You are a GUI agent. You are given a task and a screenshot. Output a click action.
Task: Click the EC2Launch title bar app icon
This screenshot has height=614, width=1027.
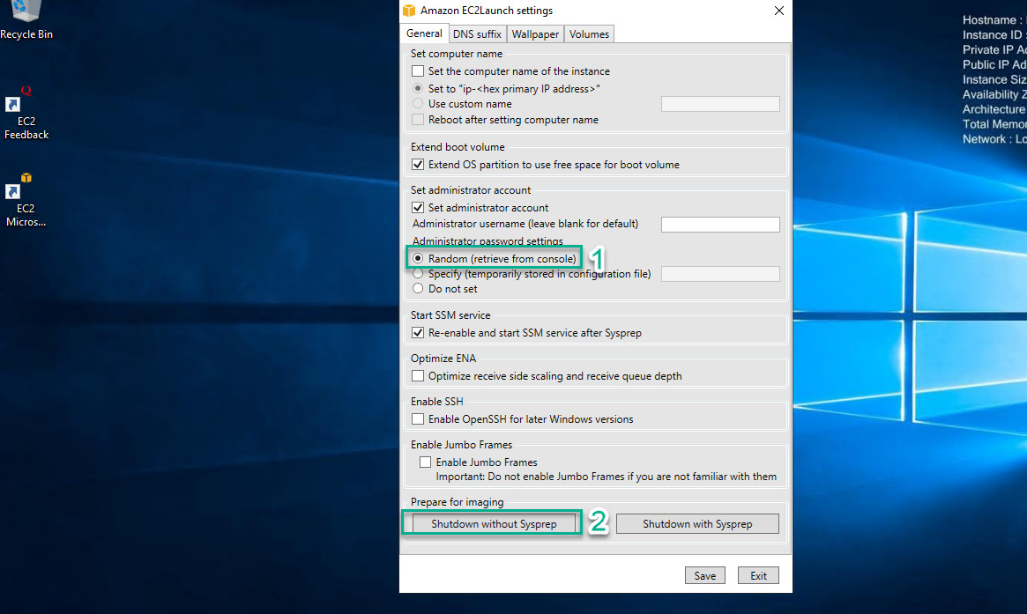(409, 11)
